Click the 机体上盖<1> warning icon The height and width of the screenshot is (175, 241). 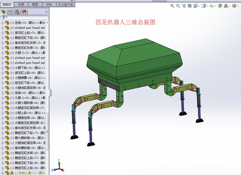coord(12,173)
